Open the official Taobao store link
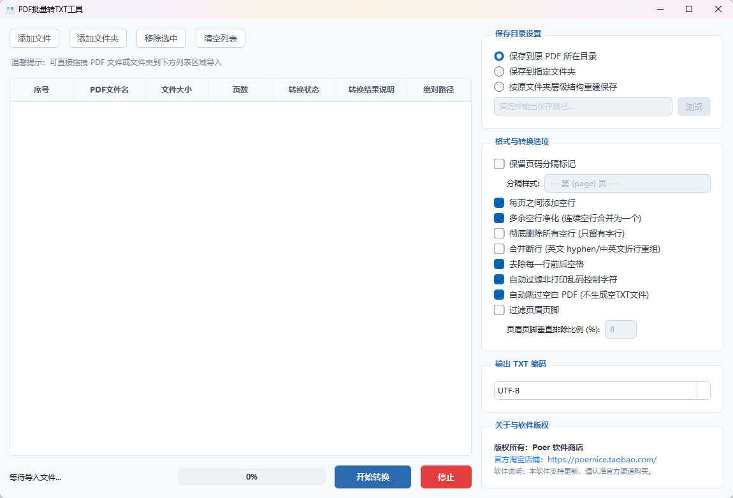Viewport: 733px width, 498px height. 602,460
